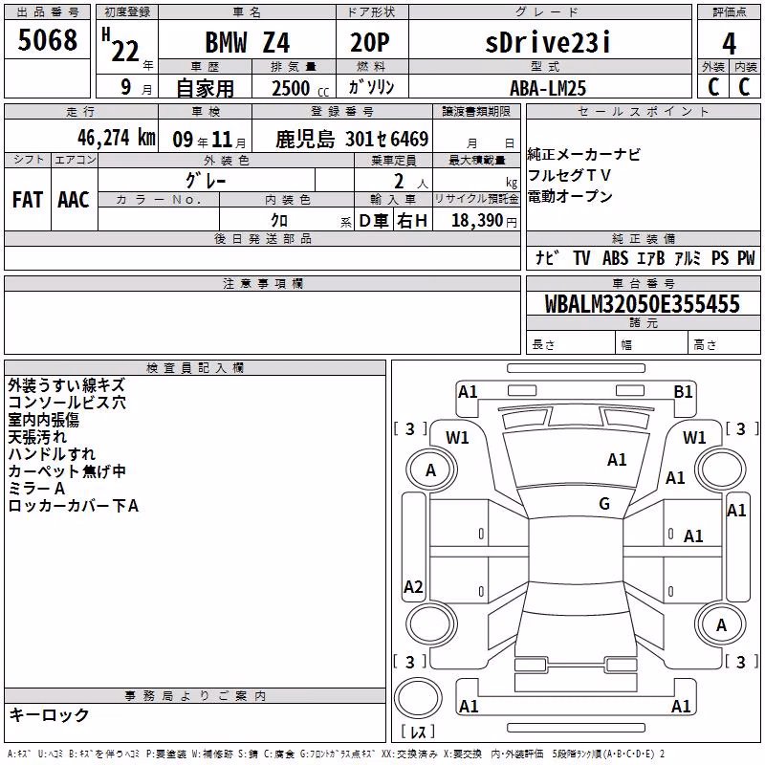Click office notice キーロック
This screenshot has width=765, height=765.
coord(49,715)
